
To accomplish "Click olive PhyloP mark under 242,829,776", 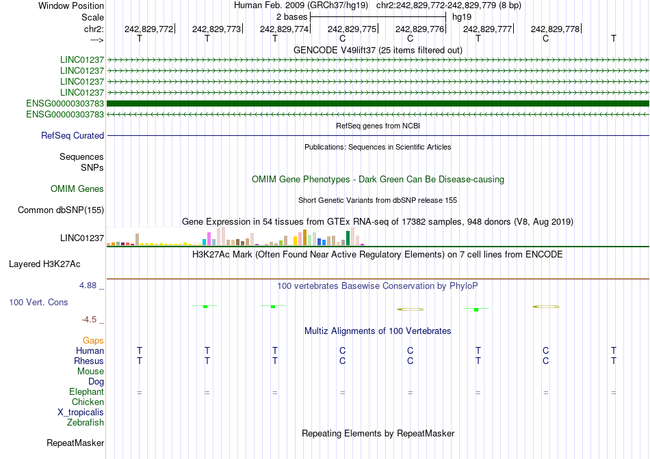I will [x=411, y=309].
